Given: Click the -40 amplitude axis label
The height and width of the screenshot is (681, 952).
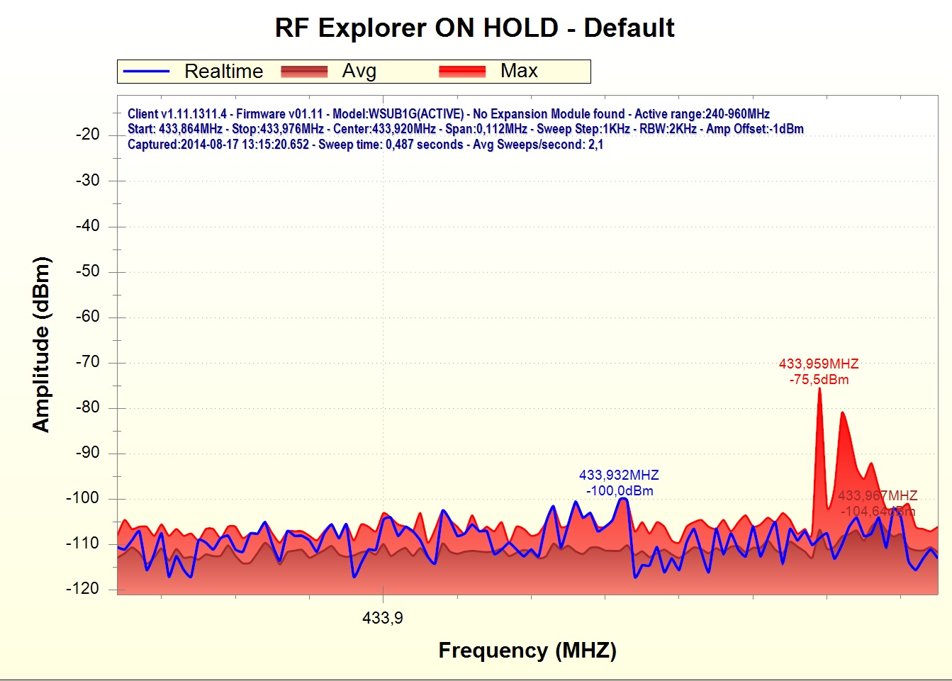Looking at the screenshot, I should [x=87, y=225].
